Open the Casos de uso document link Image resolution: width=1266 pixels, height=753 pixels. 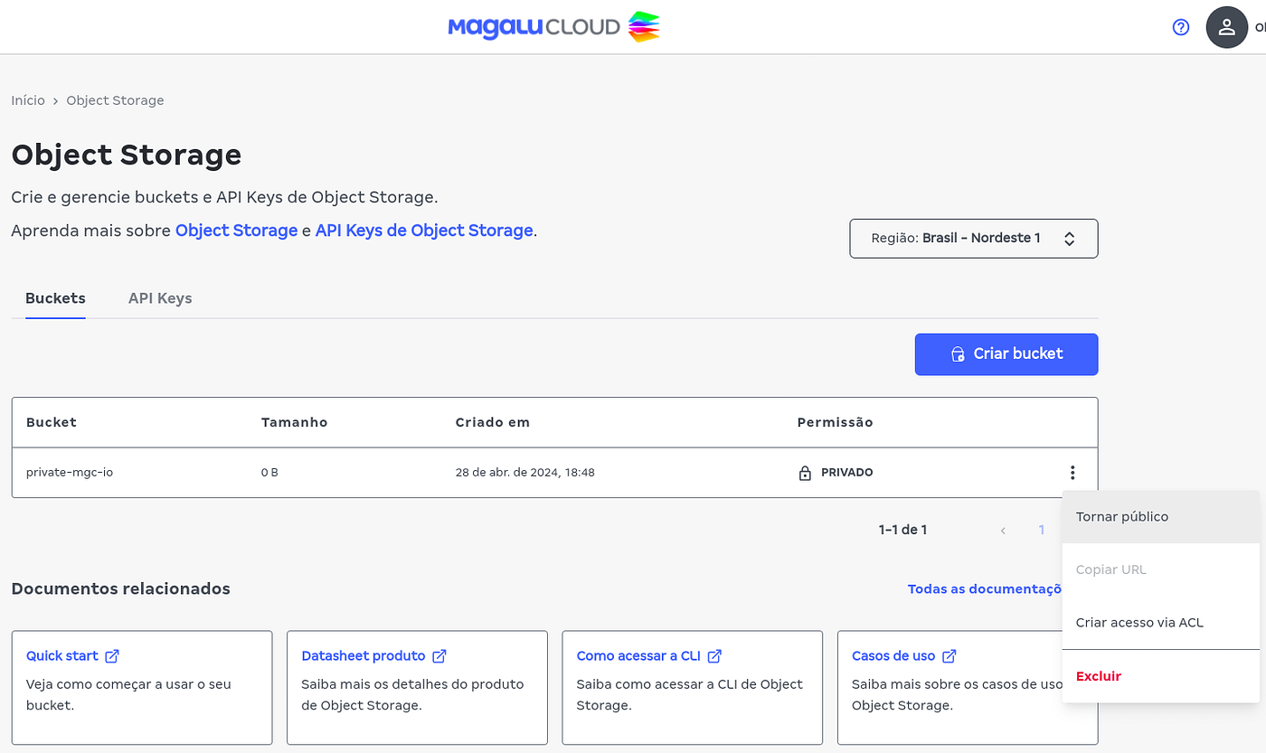pyautogui.click(x=893, y=656)
